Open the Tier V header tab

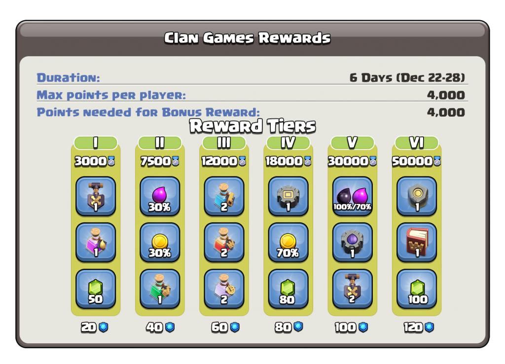pos(352,142)
